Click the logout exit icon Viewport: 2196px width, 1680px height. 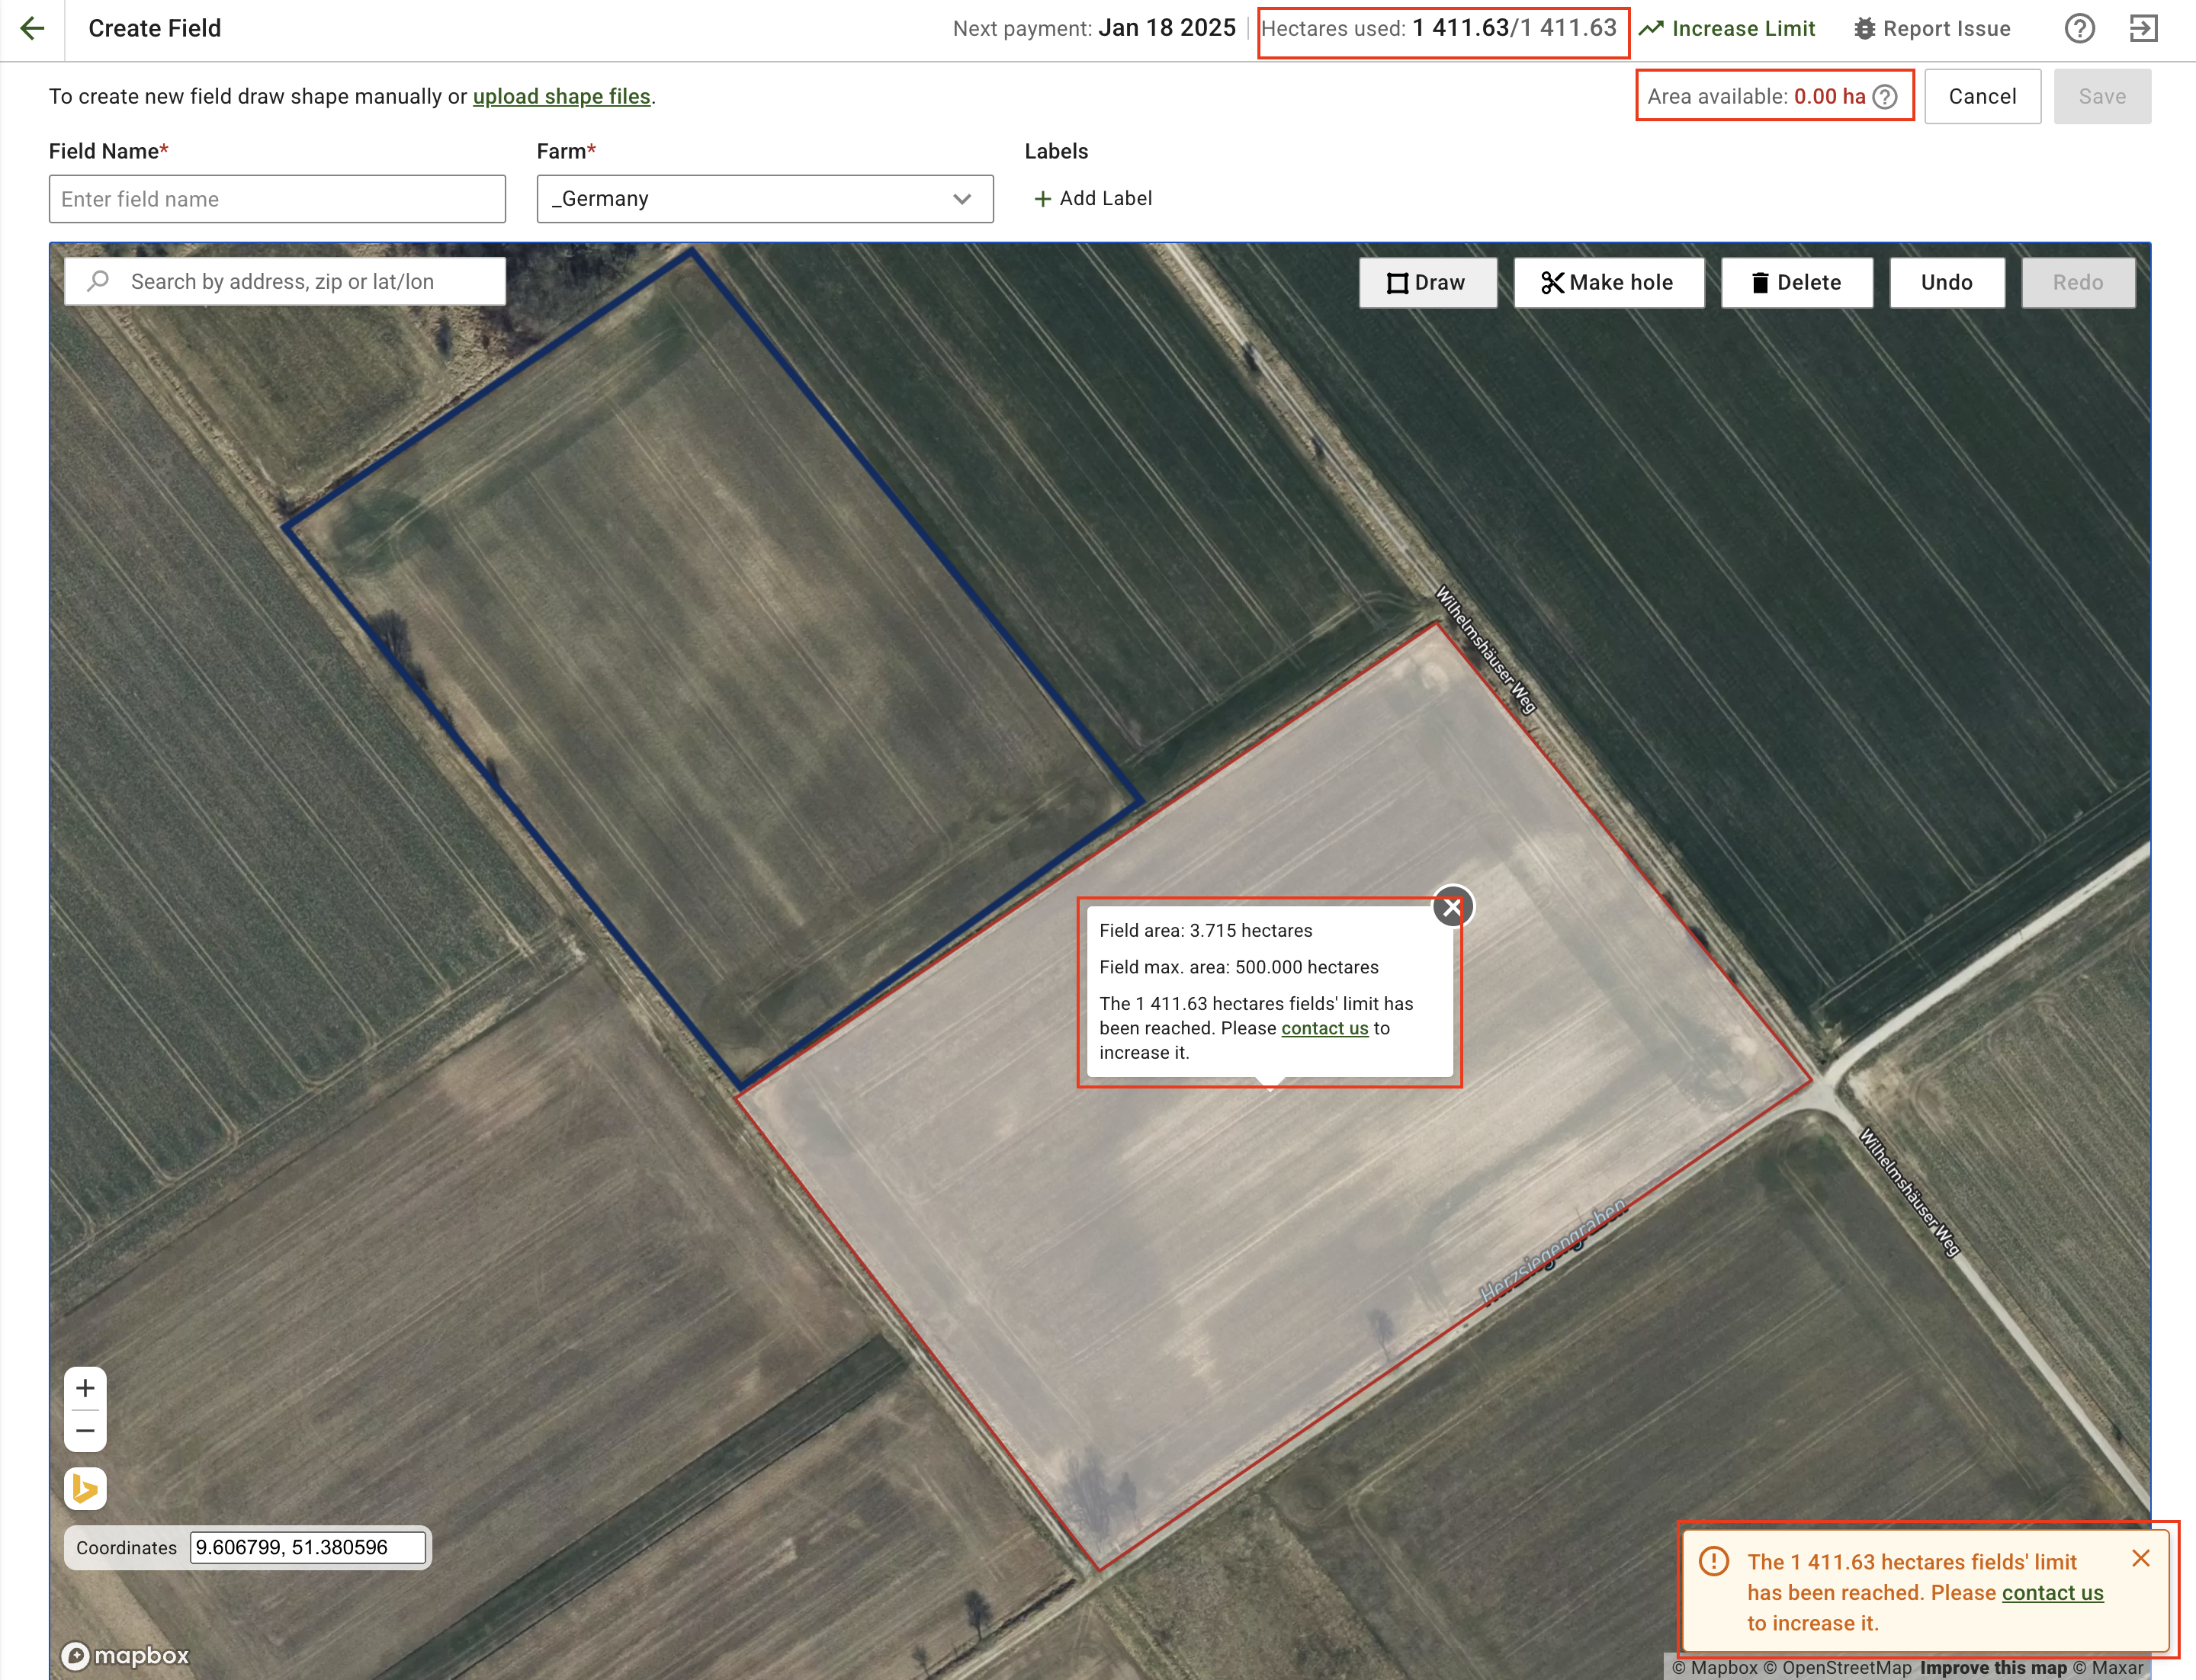pos(2143,28)
